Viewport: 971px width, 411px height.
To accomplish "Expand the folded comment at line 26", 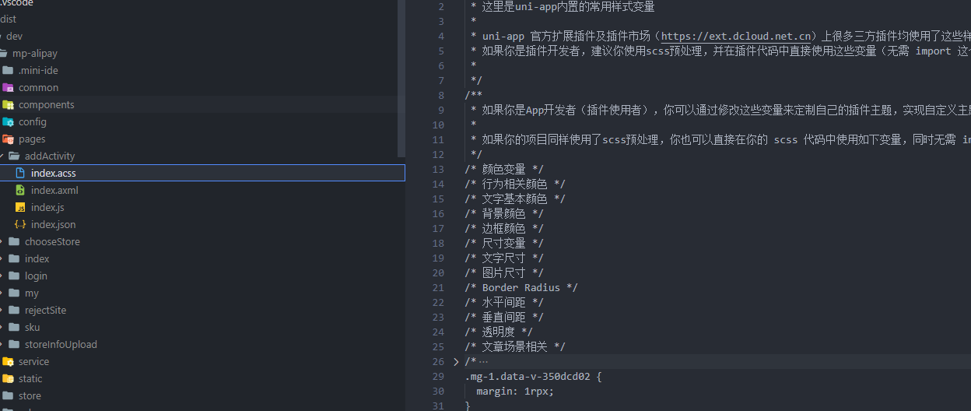I will pyautogui.click(x=456, y=362).
